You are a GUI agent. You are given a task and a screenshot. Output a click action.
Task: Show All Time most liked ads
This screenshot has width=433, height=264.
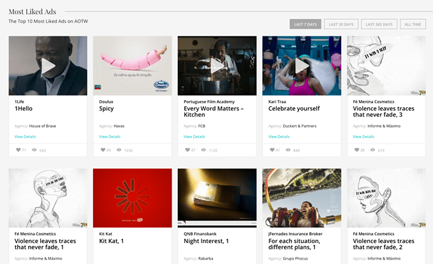point(413,24)
